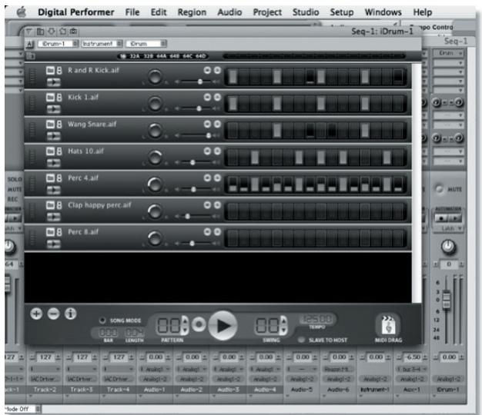Screen dimensions: 482x415
Task: Preview the Hats 10.aif sample
Action: point(53,163)
